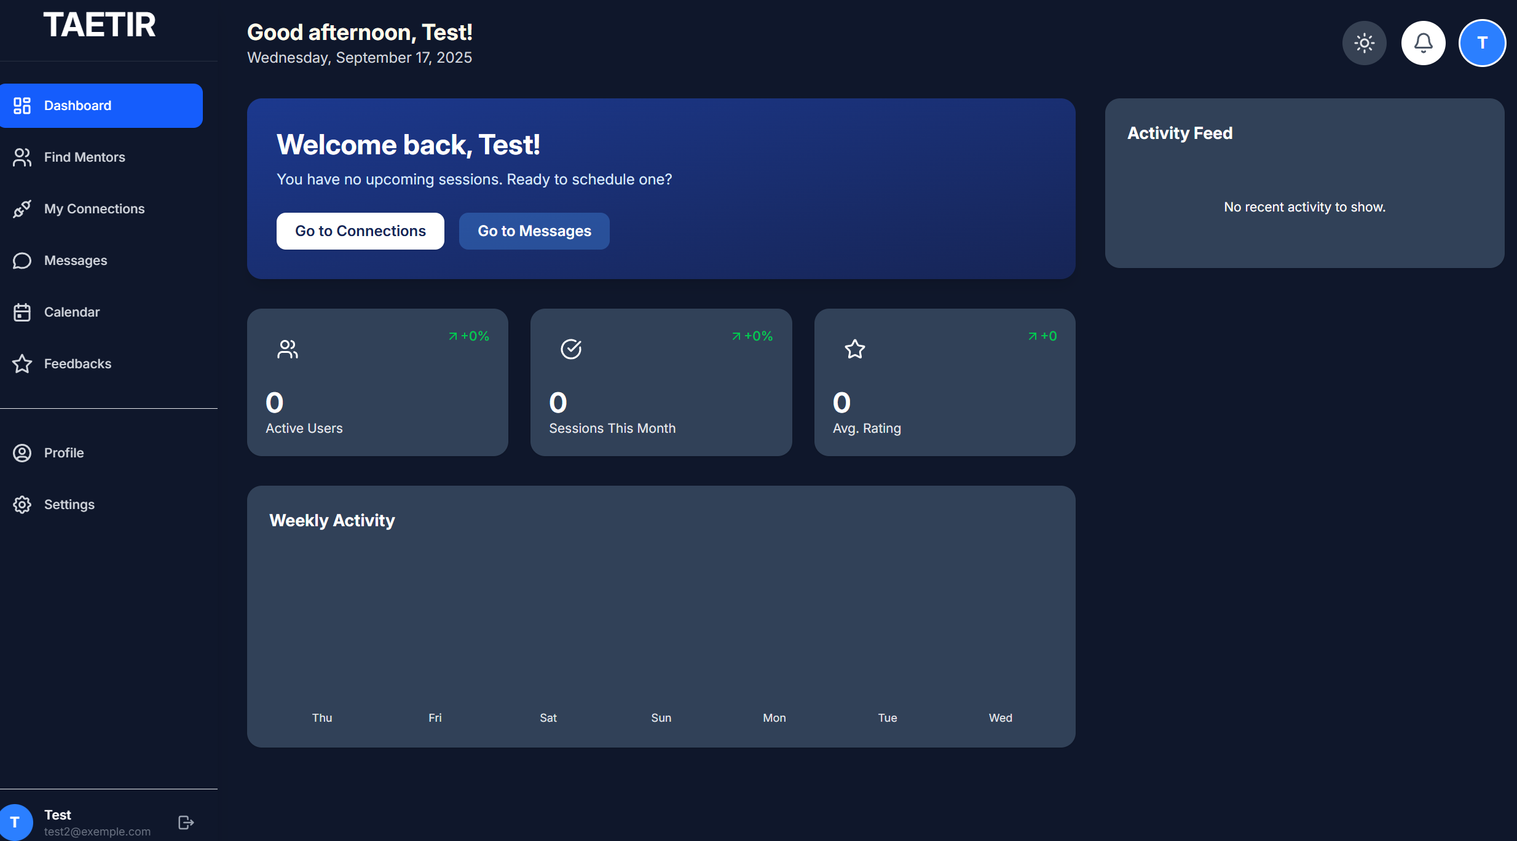Log out using the sign-out icon

185,821
